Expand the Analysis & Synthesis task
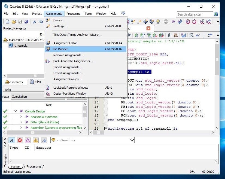The width and height of the screenshot is (225, 179). tap(21, 117)
